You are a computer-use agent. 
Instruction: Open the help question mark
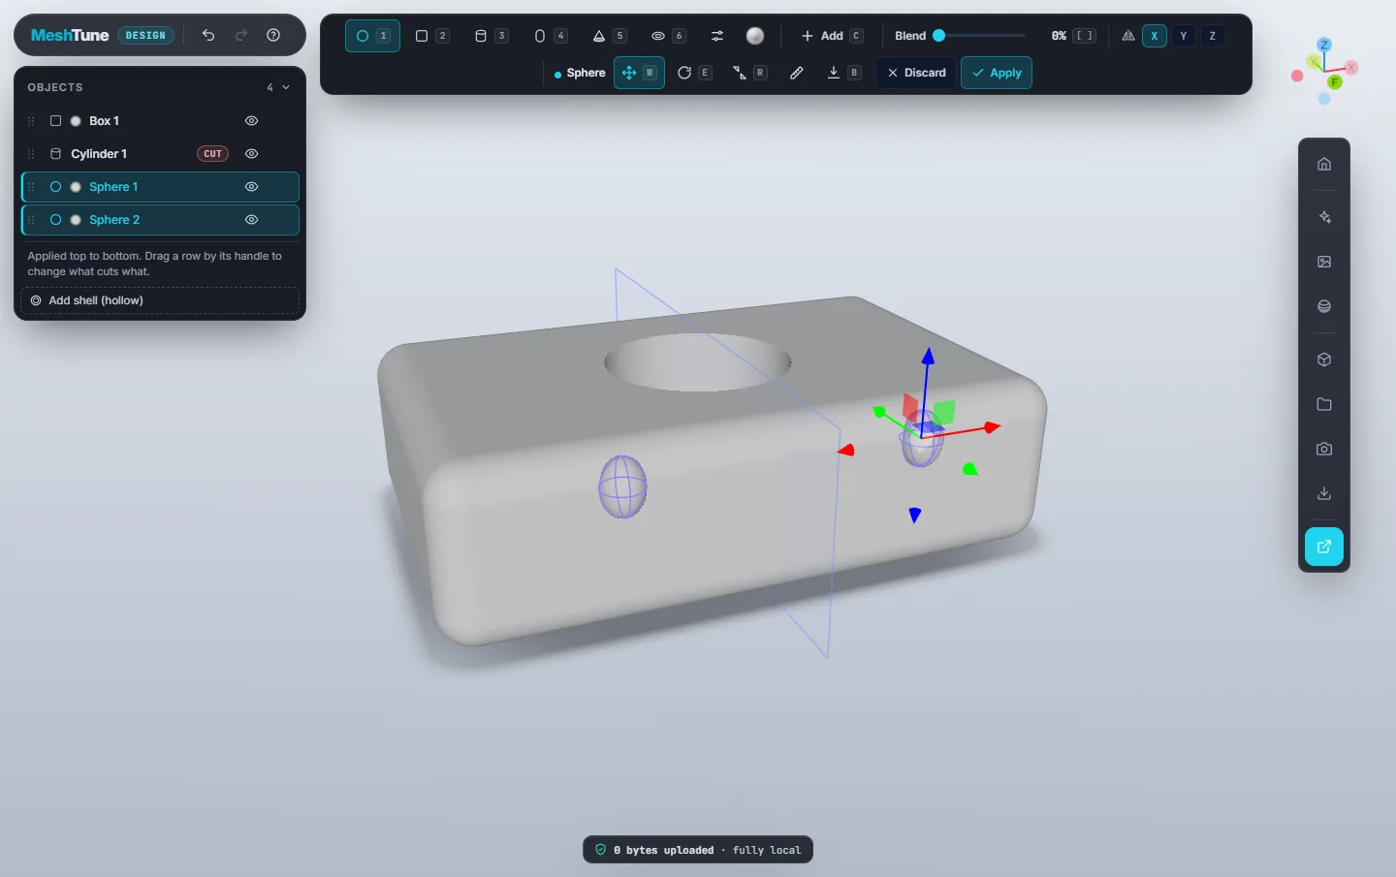tap(273, 35)
